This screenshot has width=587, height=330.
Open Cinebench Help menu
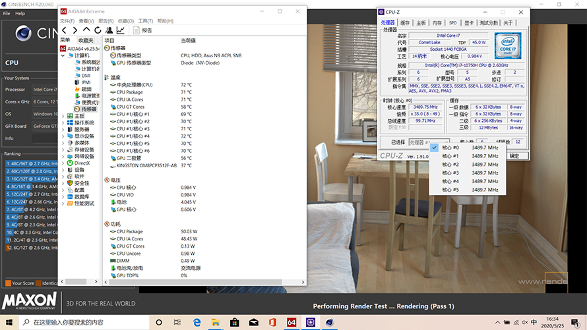click(20, 13)
